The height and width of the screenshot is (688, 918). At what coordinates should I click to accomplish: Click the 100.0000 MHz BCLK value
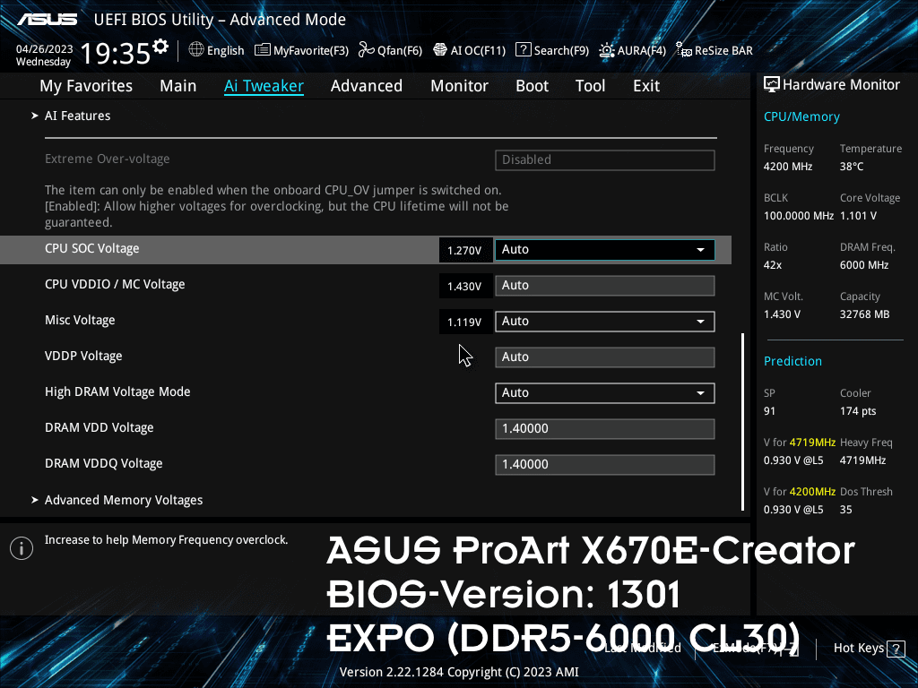pos(798,216)
